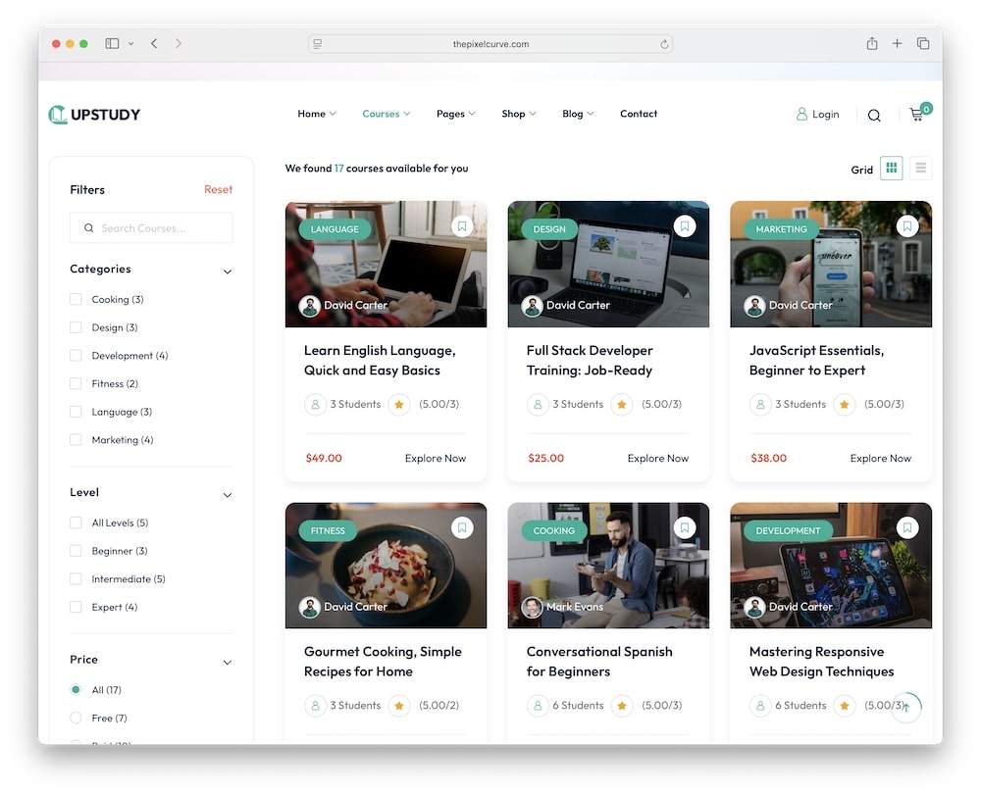Click star rating icon on Full Stack course
This screenshot has height=795, width=981.
coord(621,405)
